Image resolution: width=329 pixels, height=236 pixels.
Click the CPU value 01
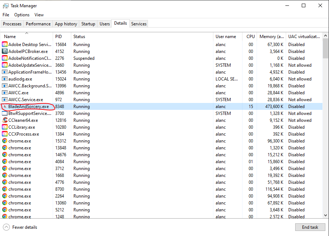click(251, 162)
